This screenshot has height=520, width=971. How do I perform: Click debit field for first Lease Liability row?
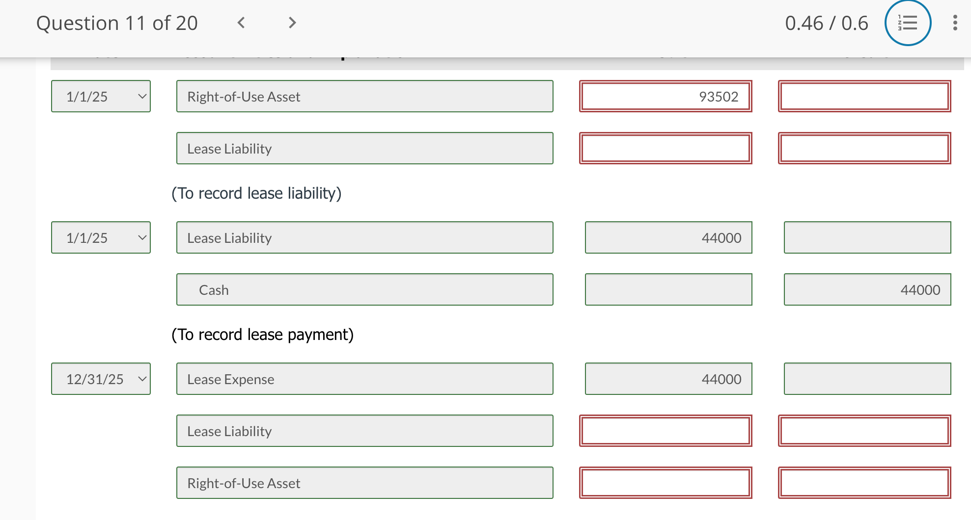tap(666, 148)
